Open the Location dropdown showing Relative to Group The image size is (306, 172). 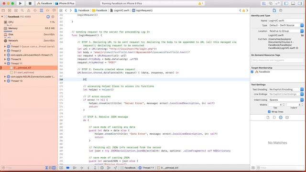click(286, 31)
